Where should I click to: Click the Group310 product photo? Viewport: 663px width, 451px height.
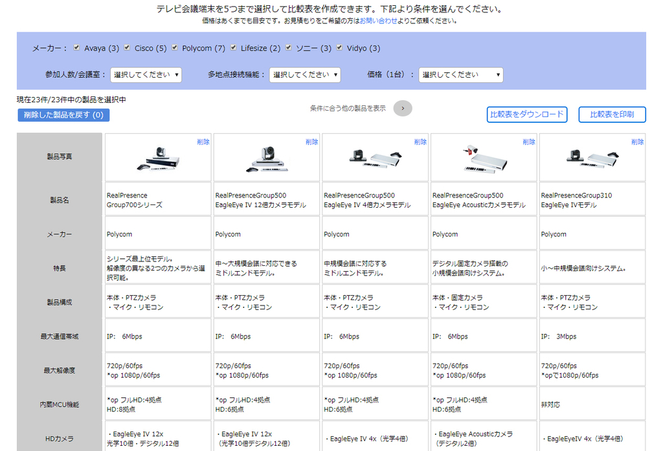coord(592,159)
